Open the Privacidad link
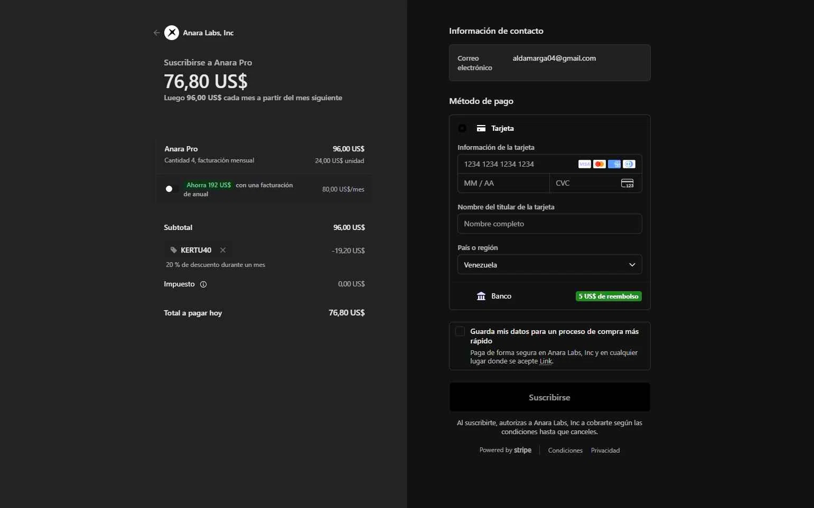 605,451
